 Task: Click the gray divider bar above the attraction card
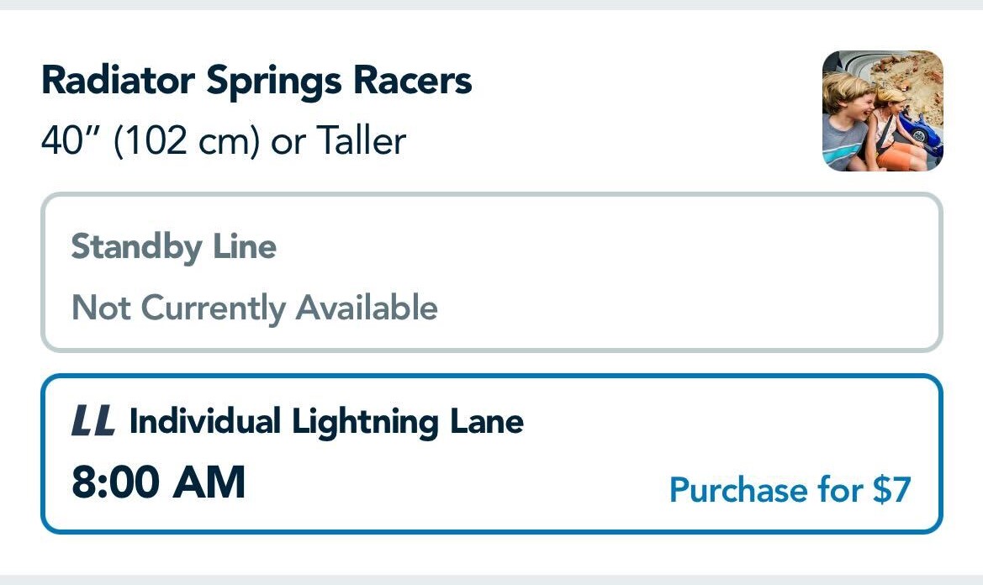(x=491, y=4)
